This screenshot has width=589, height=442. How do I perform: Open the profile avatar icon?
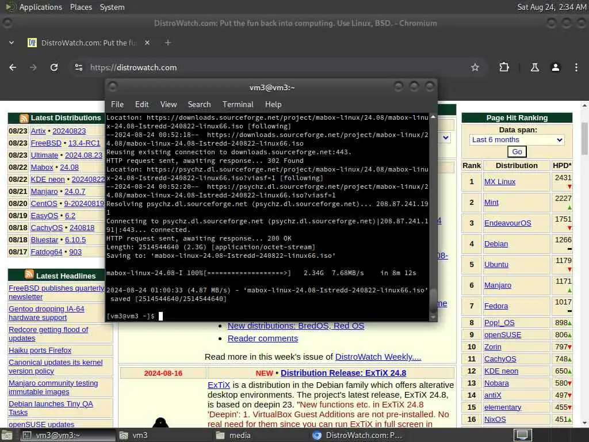(555, 67)
